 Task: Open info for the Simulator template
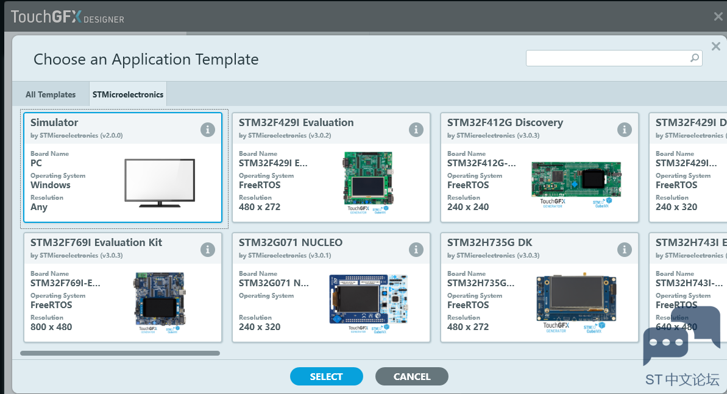208,130
